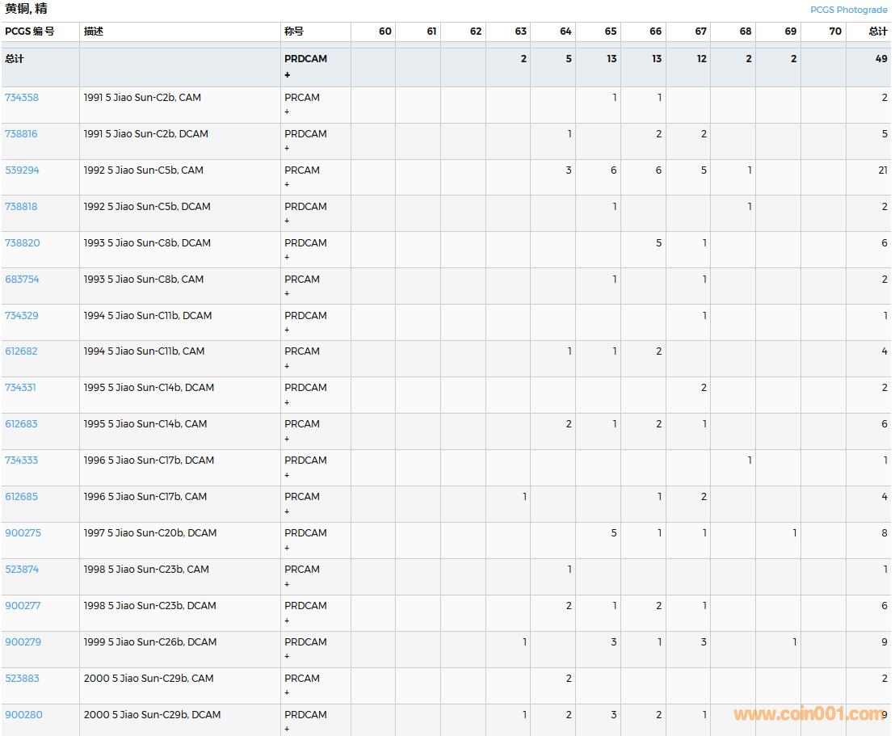
Task: Open PCGS number 734358 link
Action: [x=22, y=98]
